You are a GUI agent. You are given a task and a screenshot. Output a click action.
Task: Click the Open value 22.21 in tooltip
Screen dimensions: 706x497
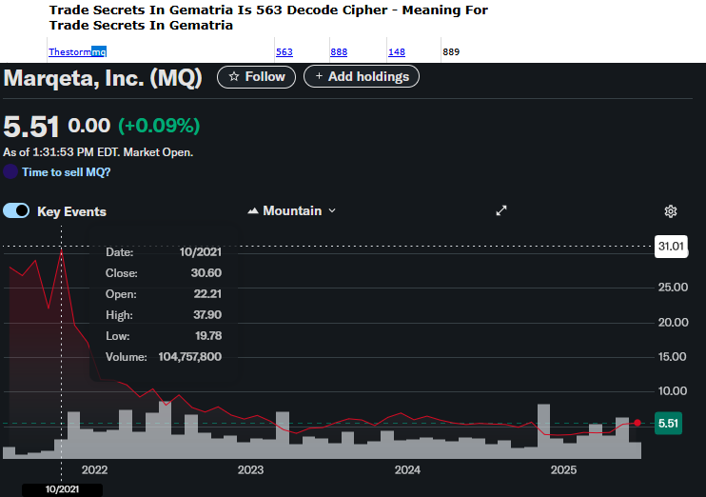point(207,294)
